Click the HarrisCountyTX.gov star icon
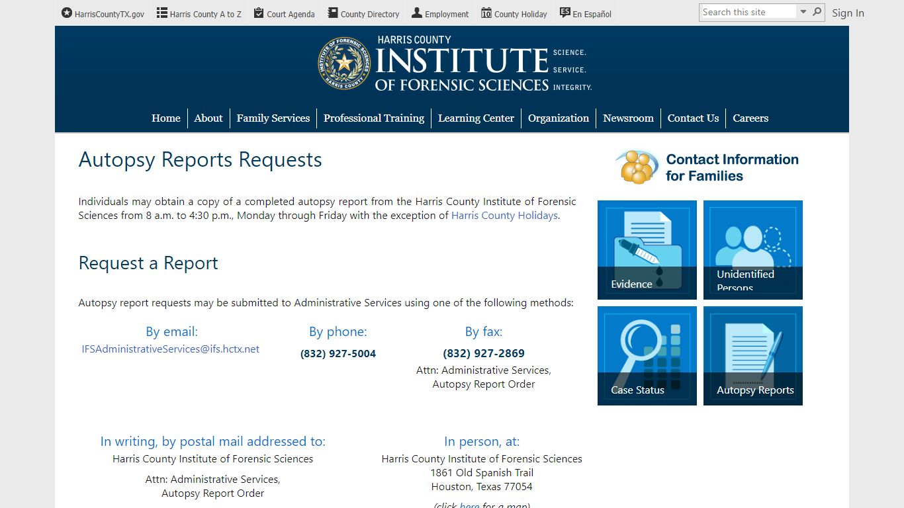The height and width of the screenshot is (508, 904). [x=66, y=13]
